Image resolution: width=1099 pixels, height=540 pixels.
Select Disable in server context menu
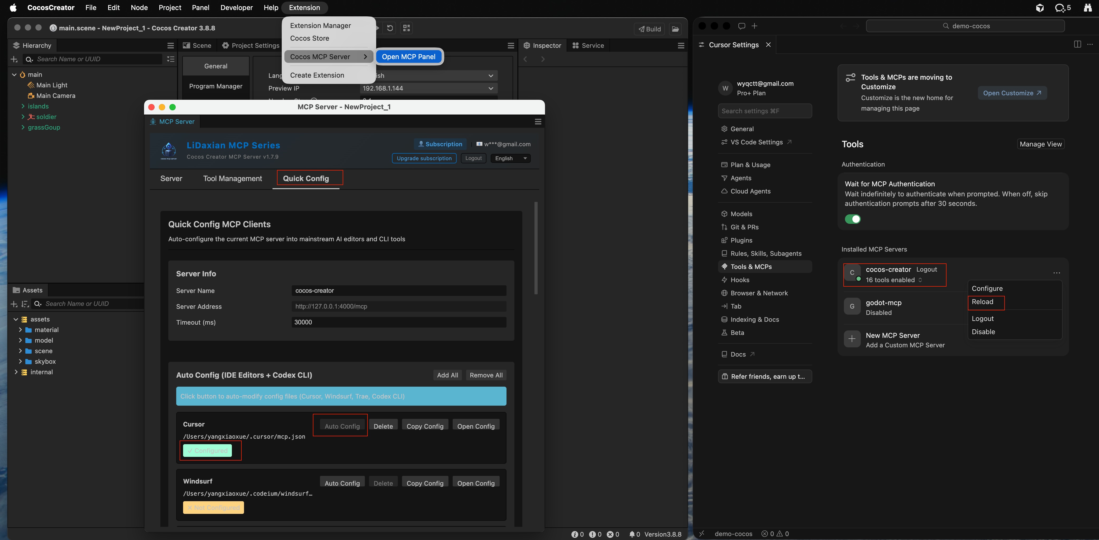pyautogui.click(x=983, y=332)
